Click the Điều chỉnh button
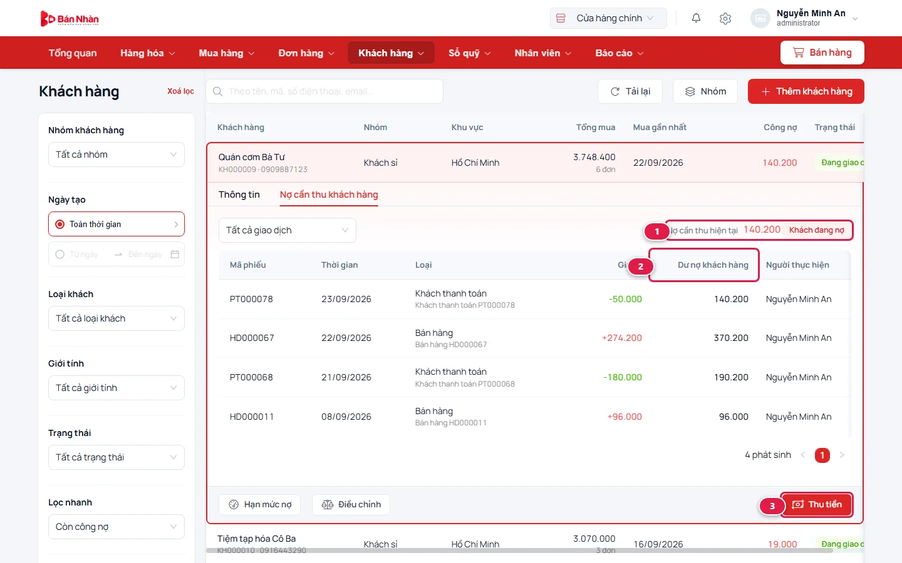This screenshot has height=563, width=902. (351, 504)
